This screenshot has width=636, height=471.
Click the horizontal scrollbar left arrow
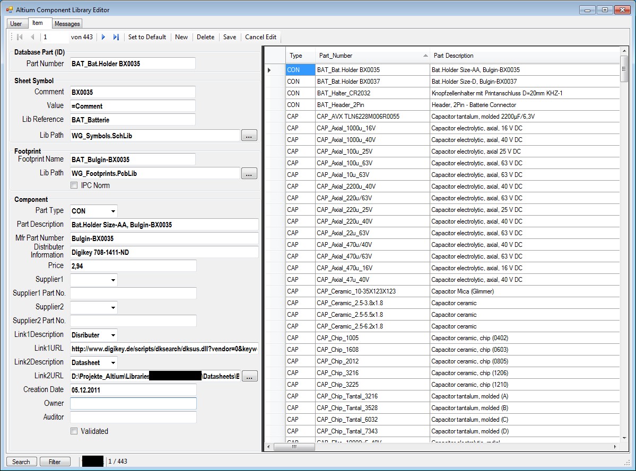coord(268,447)
